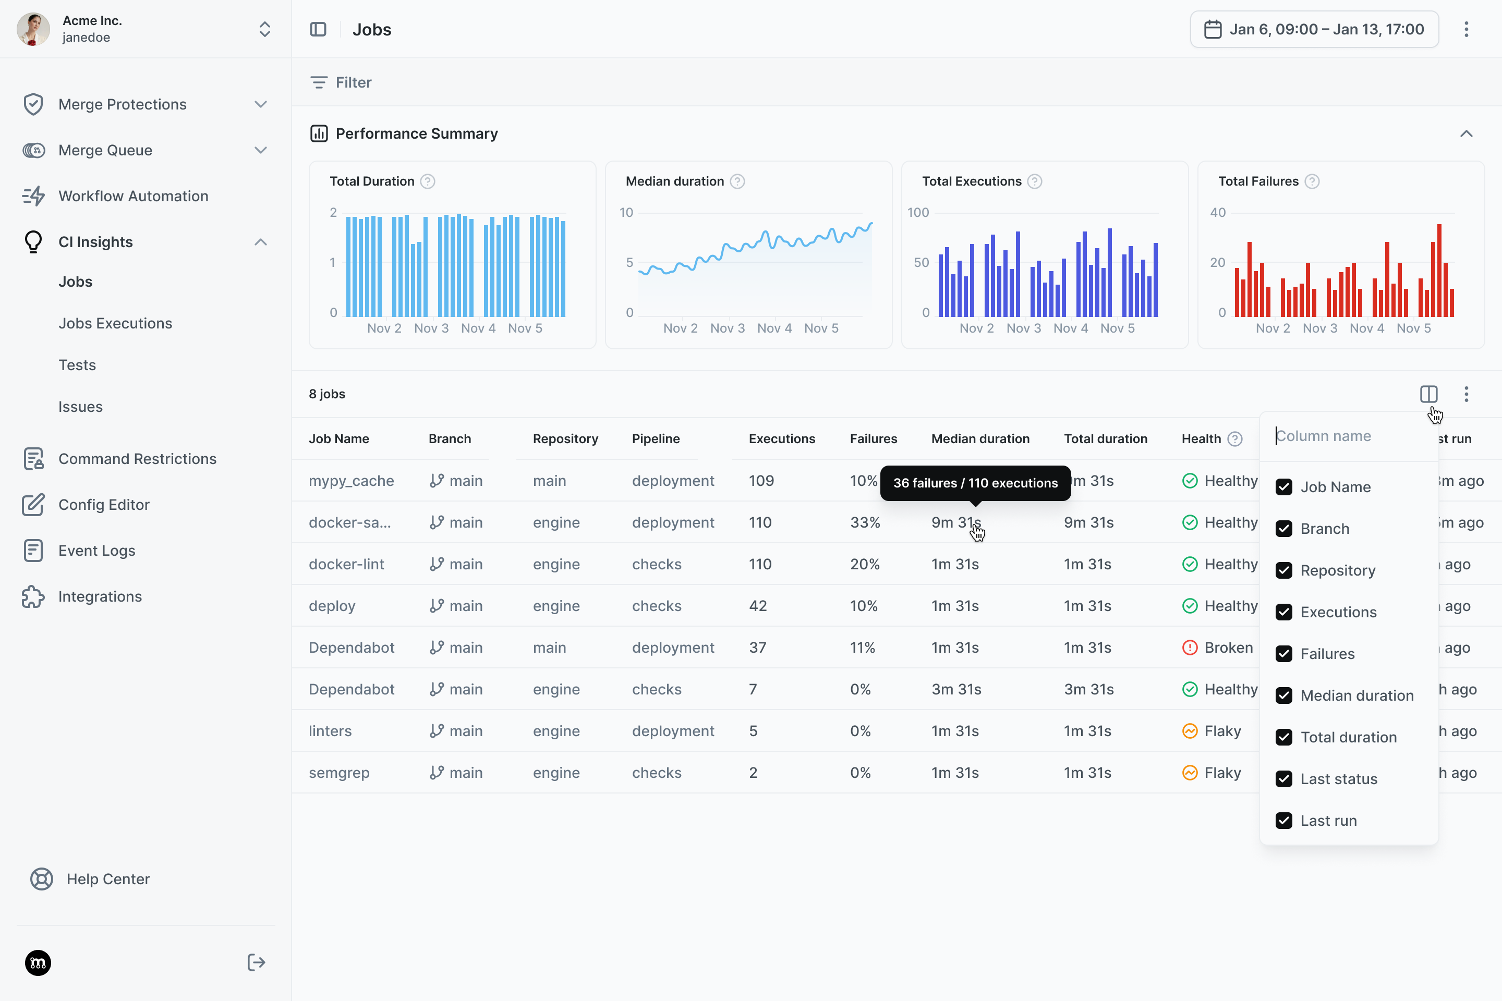Uncheck the Branch column checkbox
The image size is (1502, 1001).
tap(1283, 529)
